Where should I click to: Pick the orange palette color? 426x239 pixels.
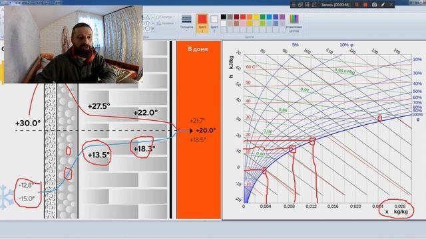click(x=250, y=17)
